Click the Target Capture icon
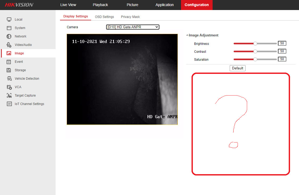 pos(9,96)
